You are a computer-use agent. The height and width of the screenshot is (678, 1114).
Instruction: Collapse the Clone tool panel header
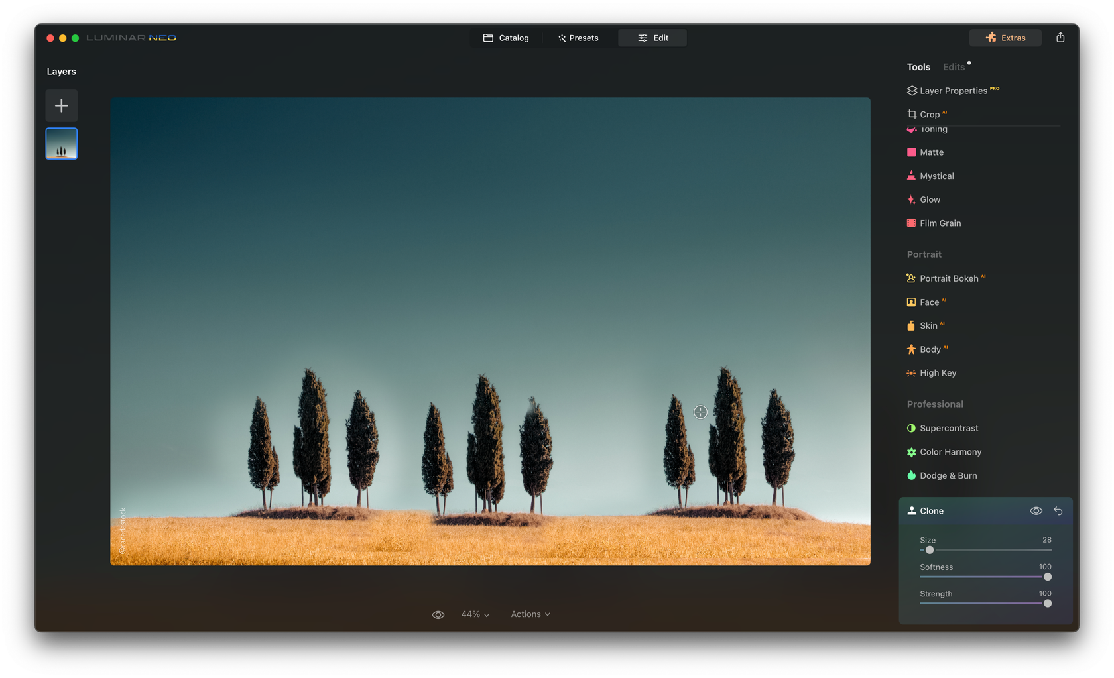pos(931,511)
